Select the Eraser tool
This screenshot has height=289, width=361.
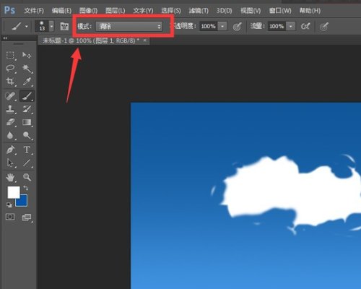[x=10, y=122]
